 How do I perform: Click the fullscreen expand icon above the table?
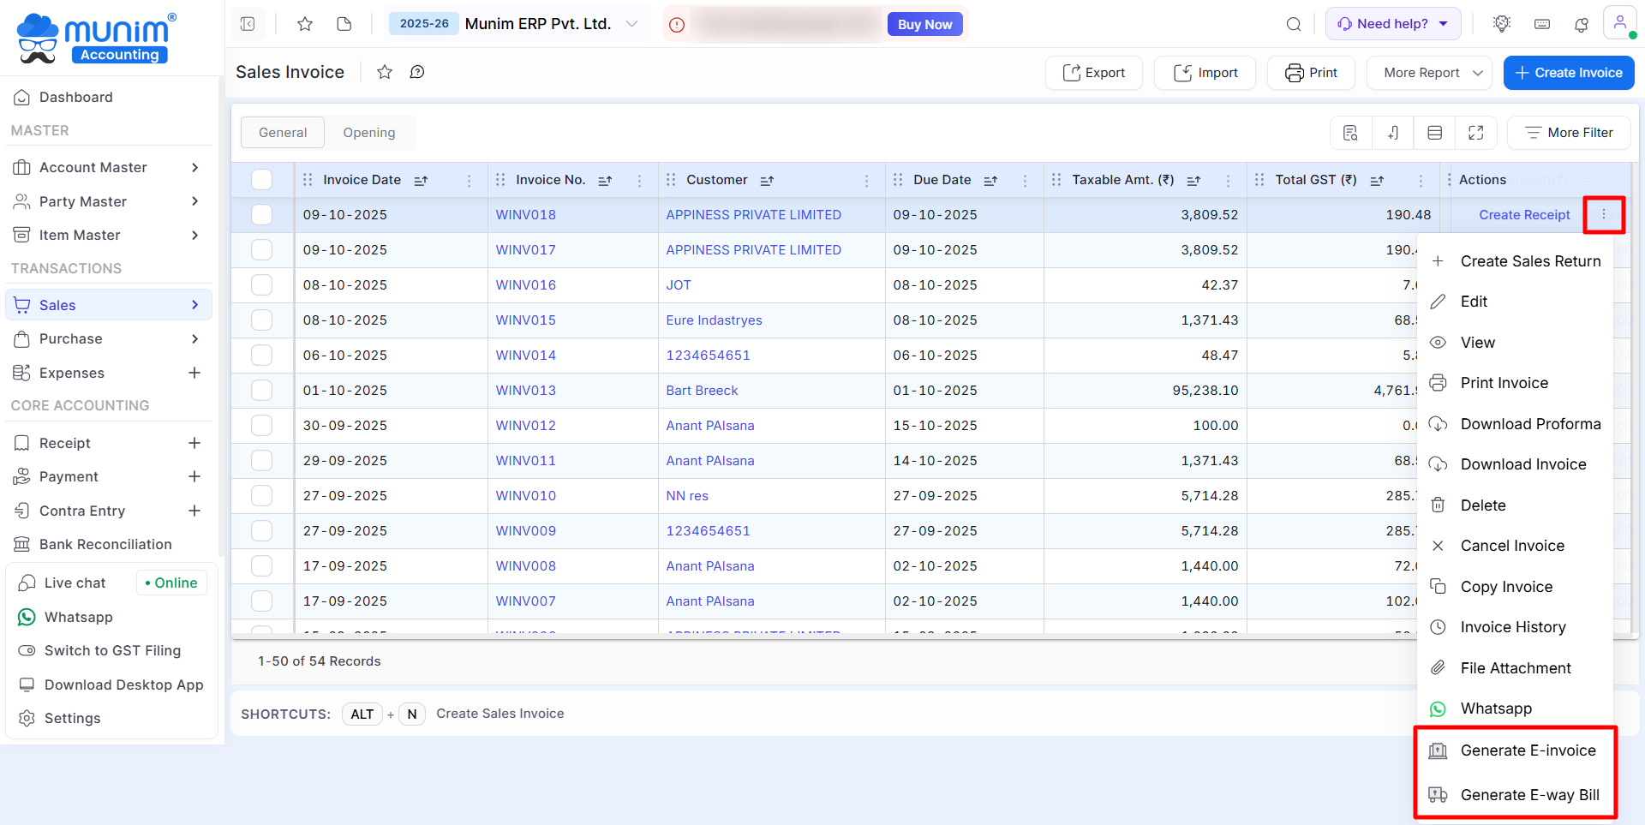[1475, 133]
